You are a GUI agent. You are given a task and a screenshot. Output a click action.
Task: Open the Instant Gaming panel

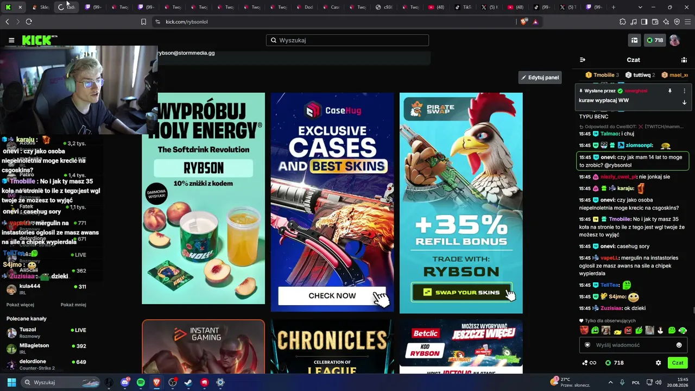click(203, 346)
